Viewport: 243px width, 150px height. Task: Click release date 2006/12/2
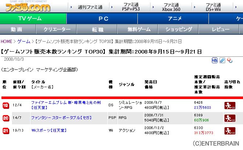[x=154, y=128]
